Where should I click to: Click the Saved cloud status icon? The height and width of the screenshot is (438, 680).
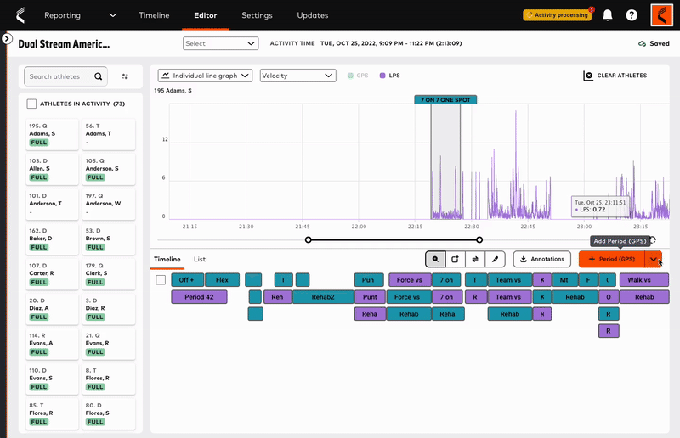coord(643,44)
